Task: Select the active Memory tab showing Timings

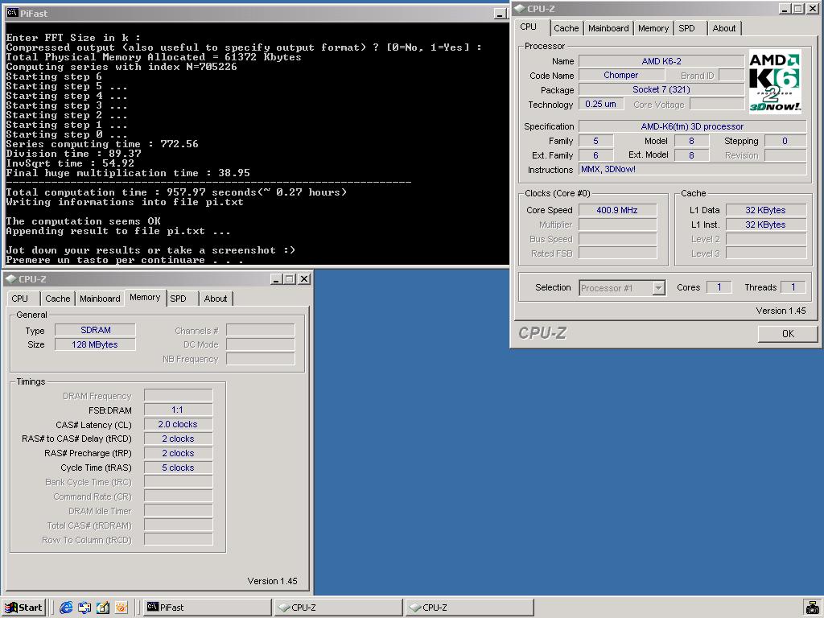Action: [x=145, y=298]
